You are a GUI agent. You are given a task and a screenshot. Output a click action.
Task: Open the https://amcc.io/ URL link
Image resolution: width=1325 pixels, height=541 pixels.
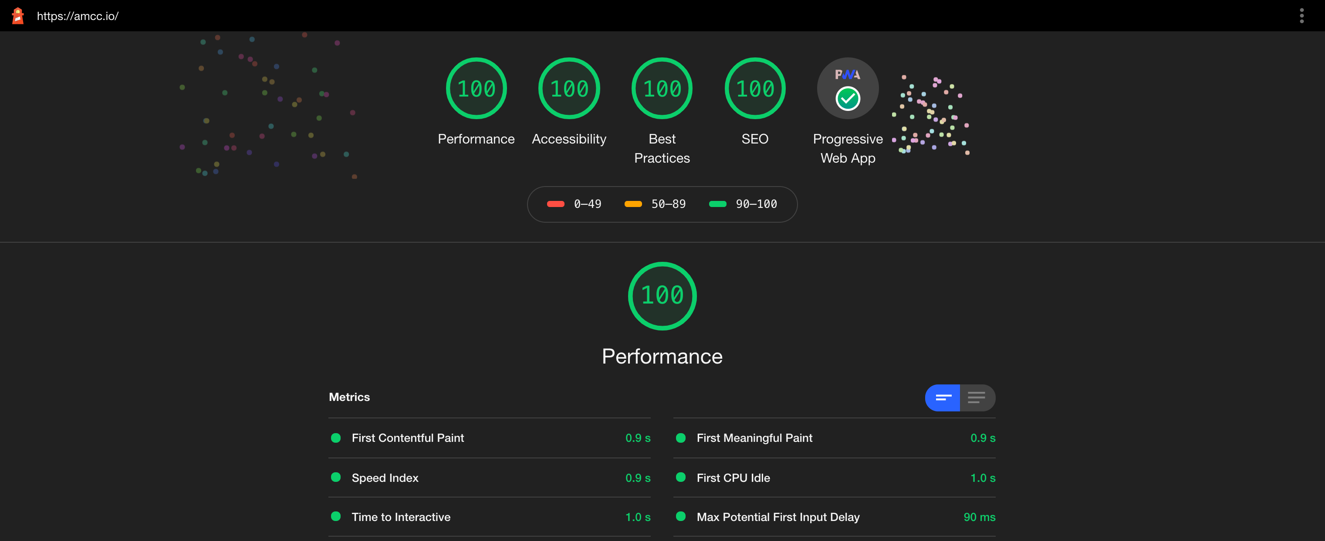tap(78, 16)
